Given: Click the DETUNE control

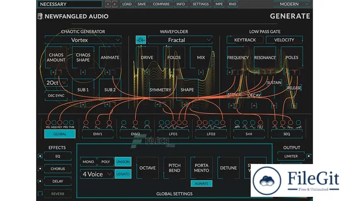Looking at the screenshot, I should (228, 168).
